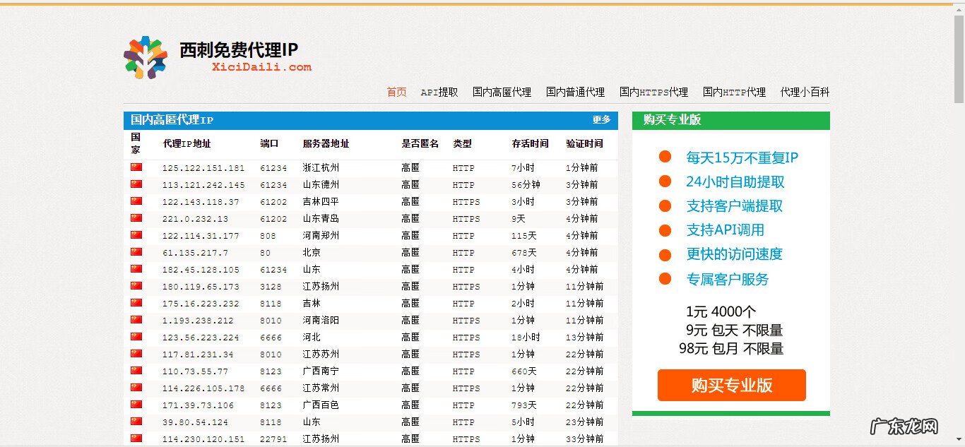965x447 pixels.
Task: Click the XiciDaili logo icon
Action: (x=144, y=55)
